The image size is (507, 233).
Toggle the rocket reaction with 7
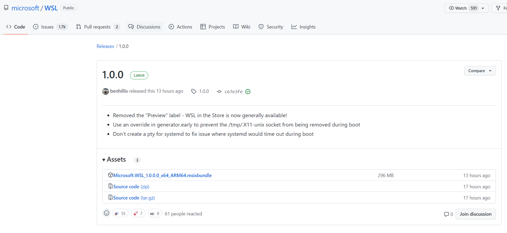138,213
